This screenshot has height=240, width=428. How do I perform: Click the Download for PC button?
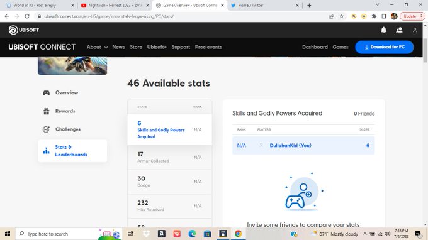(385, 47)
